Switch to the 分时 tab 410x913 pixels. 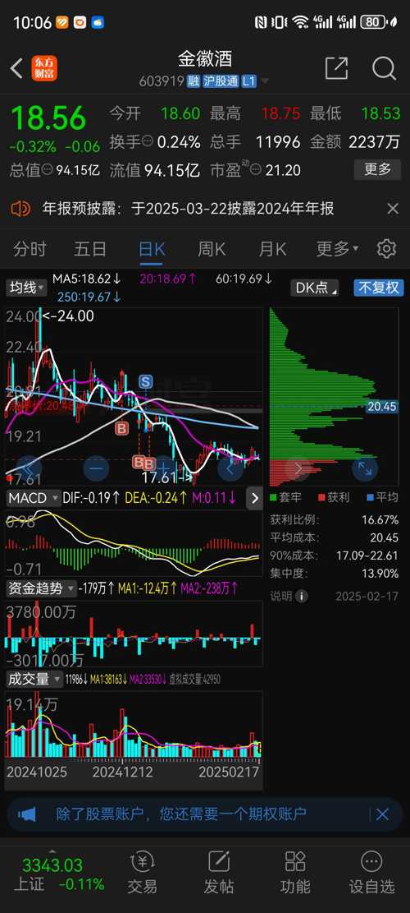click(30, 249)
